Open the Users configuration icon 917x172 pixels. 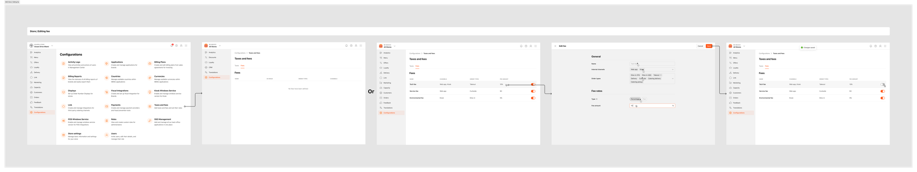107,135
